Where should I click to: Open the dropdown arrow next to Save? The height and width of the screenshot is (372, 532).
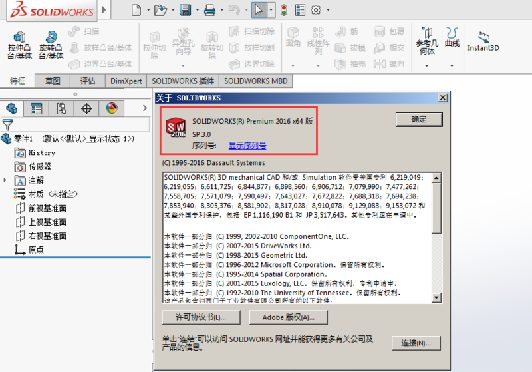click(197, 10)
